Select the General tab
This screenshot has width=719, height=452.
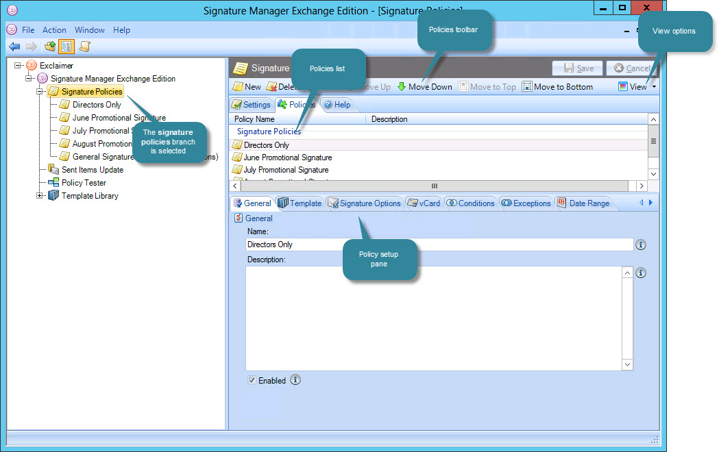coord(252,203)
